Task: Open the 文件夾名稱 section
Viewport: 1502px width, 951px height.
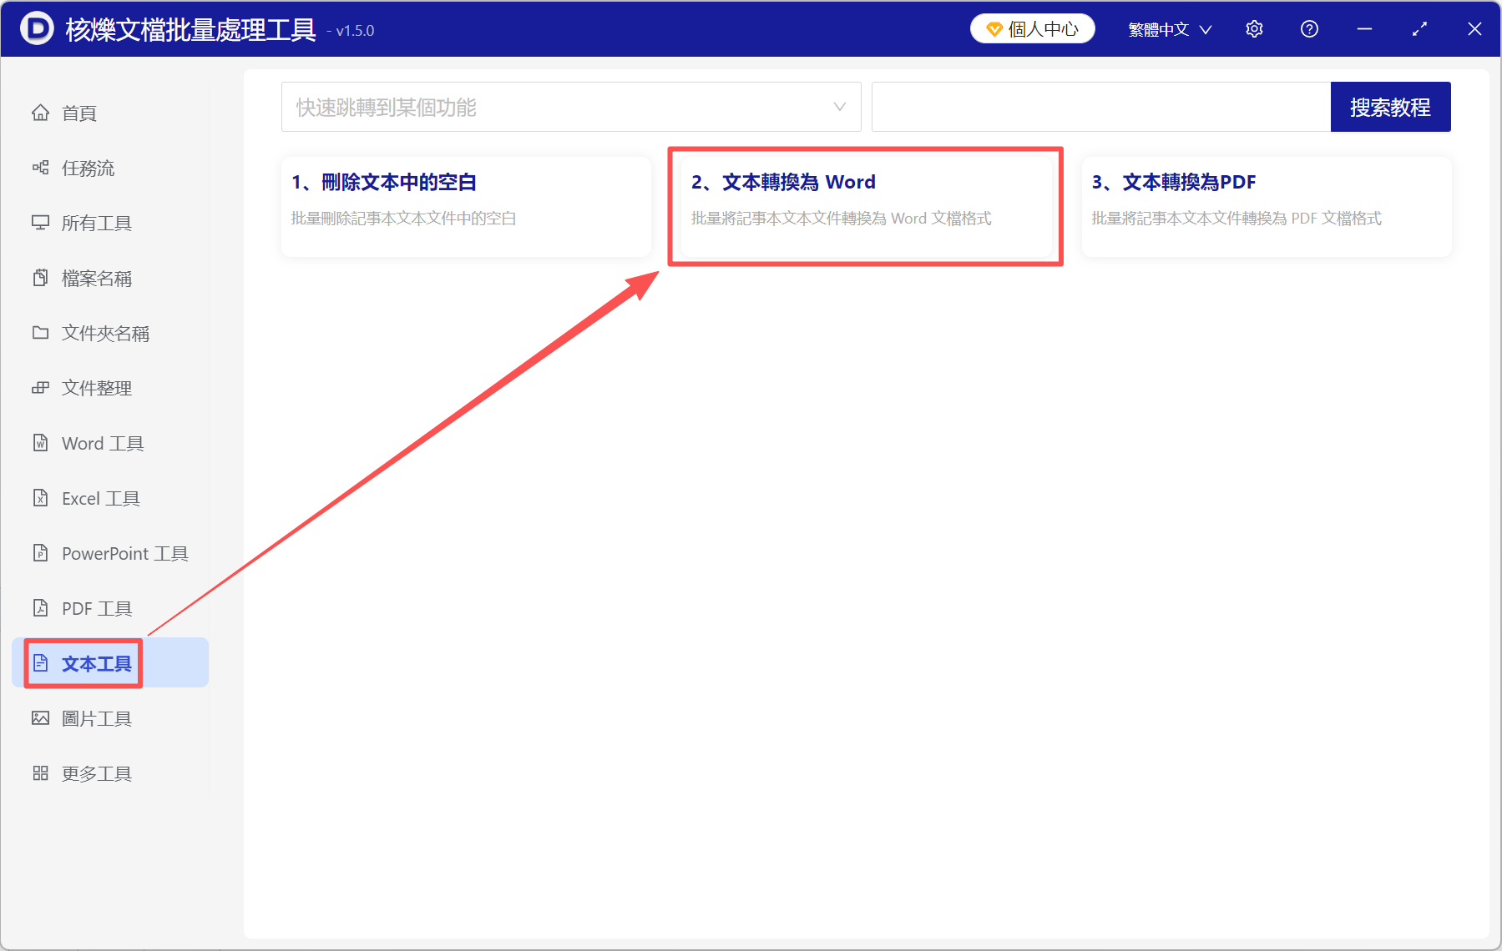Action: point(105,333)
